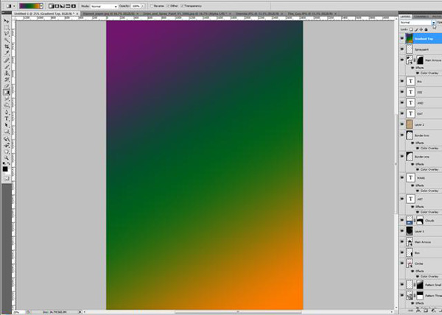Toggle Effects visibility under Border two layer
This screenshot has width=442, height=315.
click(413, 143)
